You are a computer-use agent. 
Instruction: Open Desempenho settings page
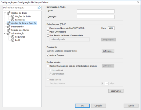[x=17, y=27]
